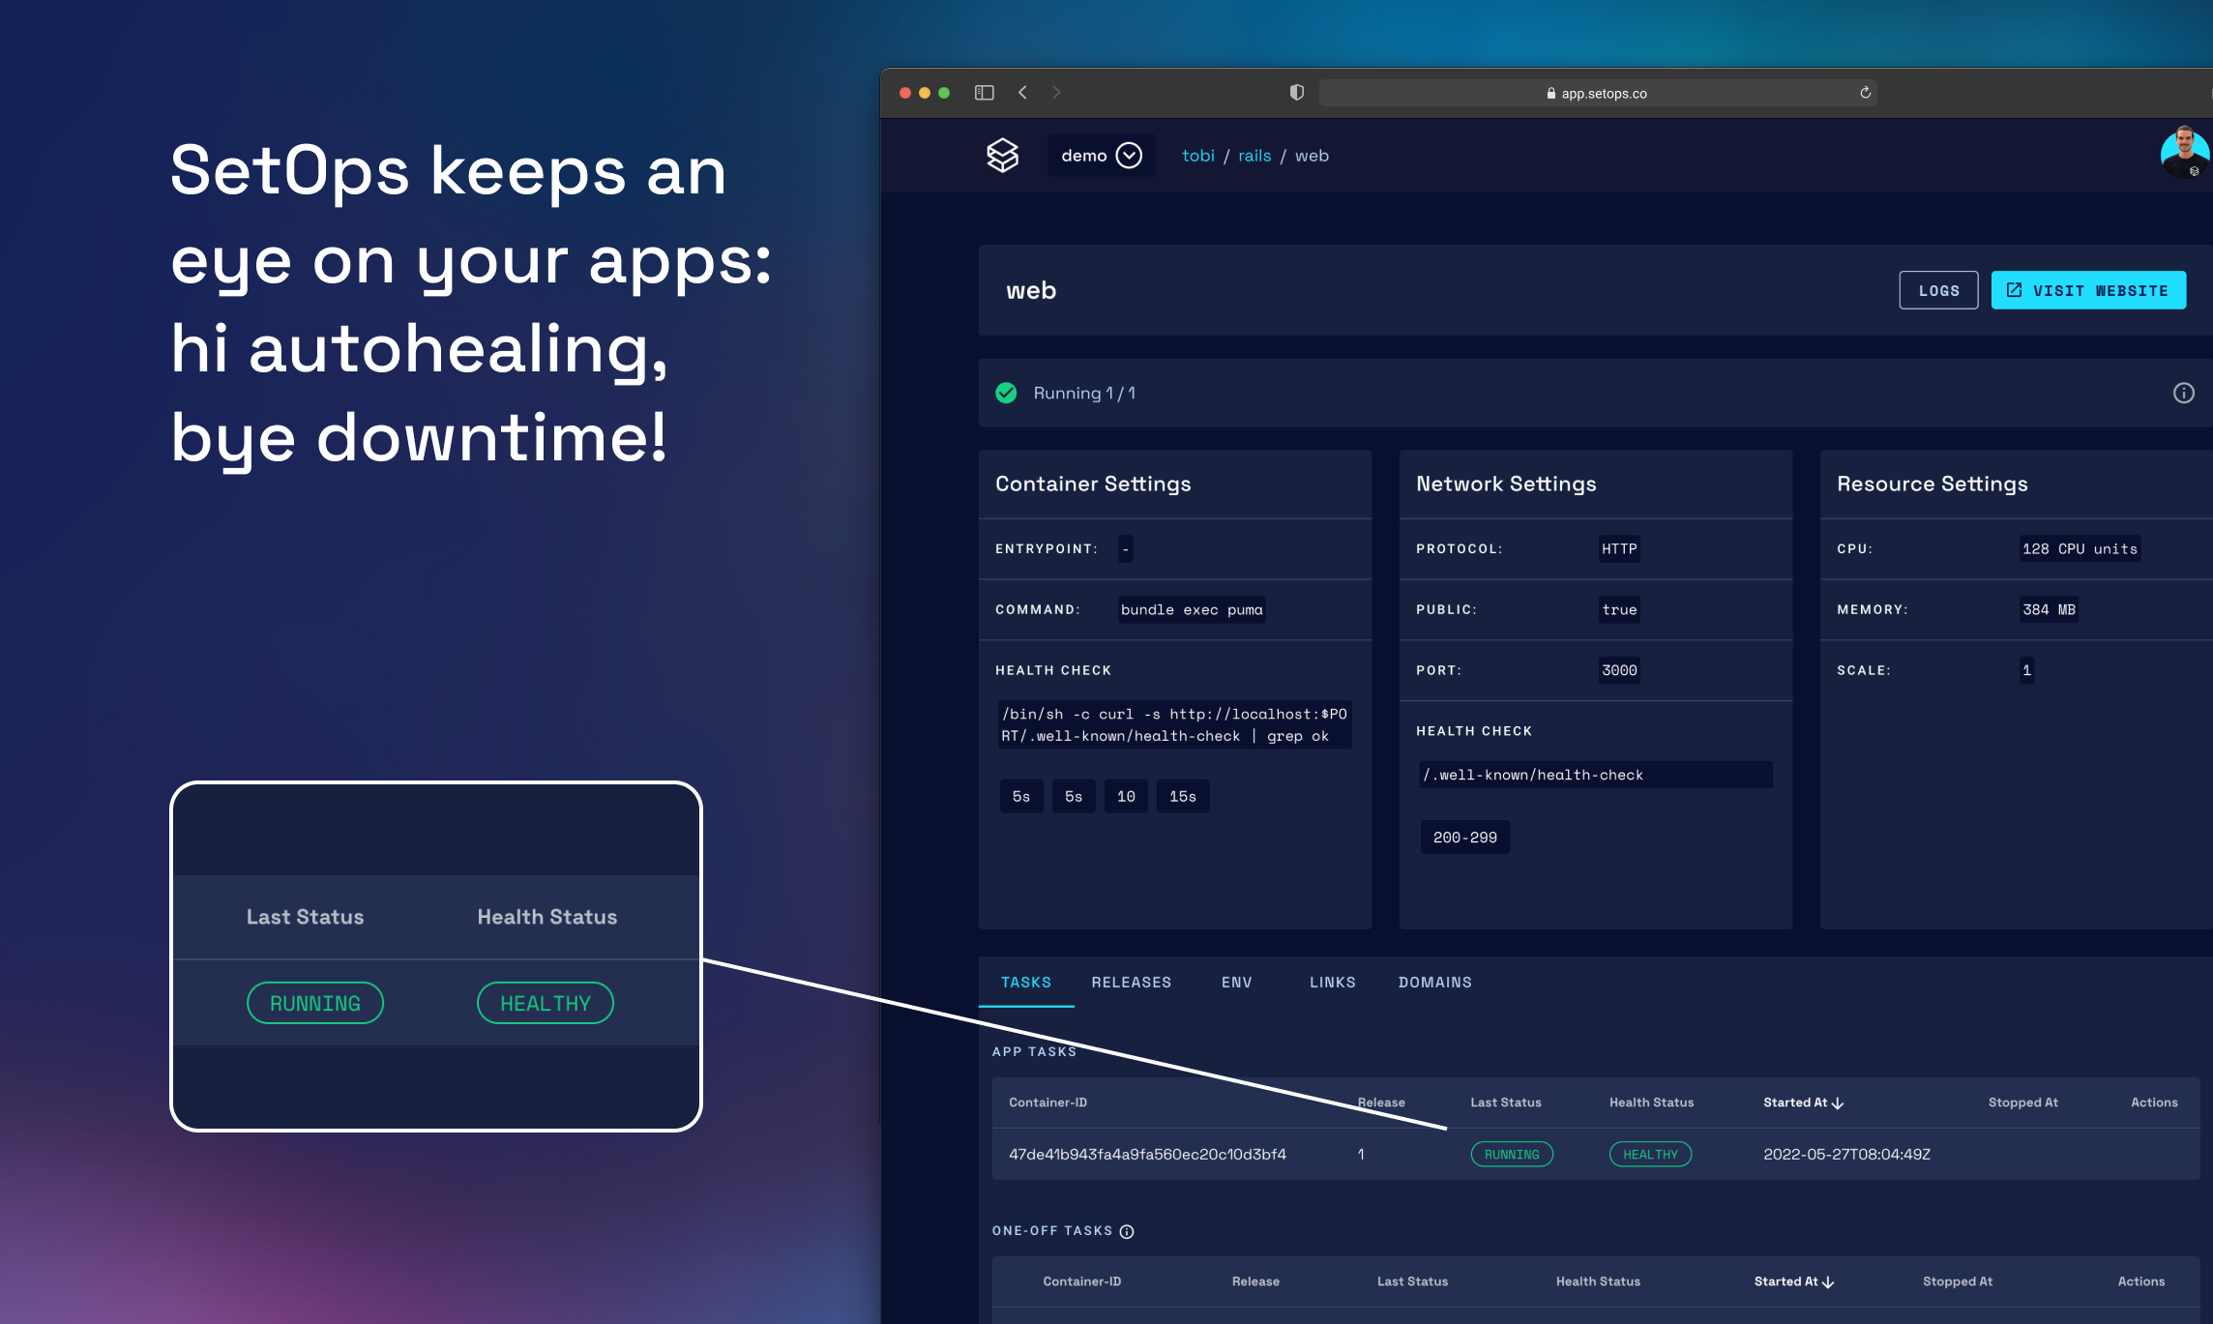Open the user avatar menu

(2185, 153)
